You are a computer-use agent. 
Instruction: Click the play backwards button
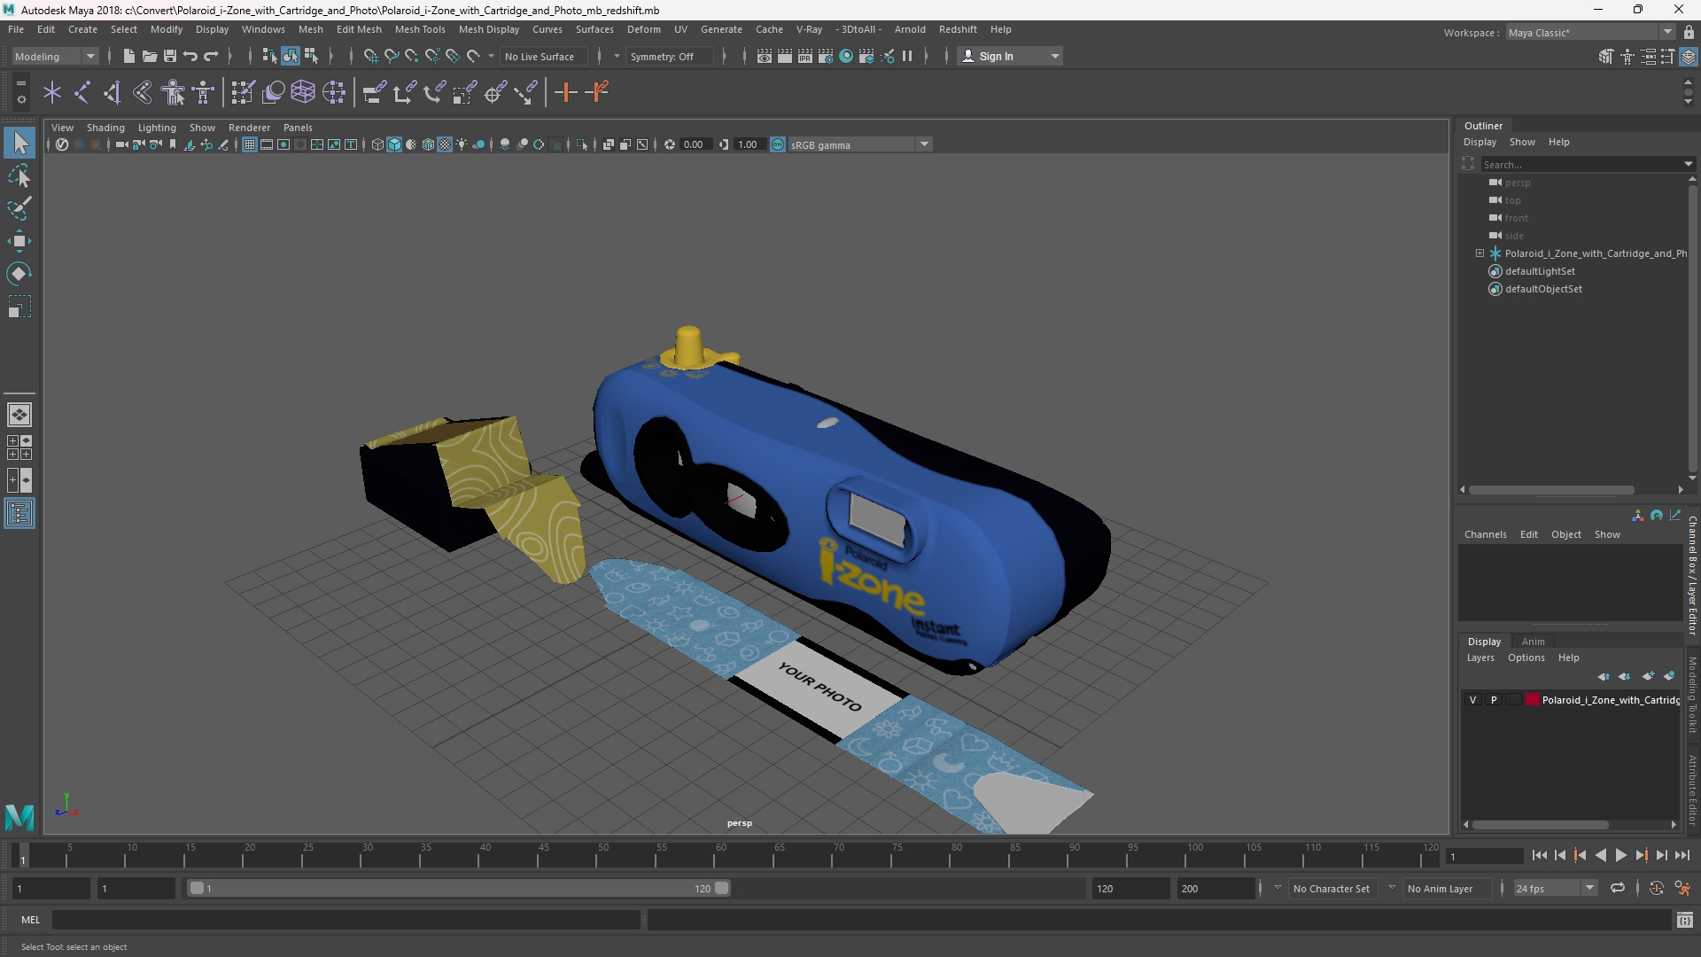(1600, 855)
